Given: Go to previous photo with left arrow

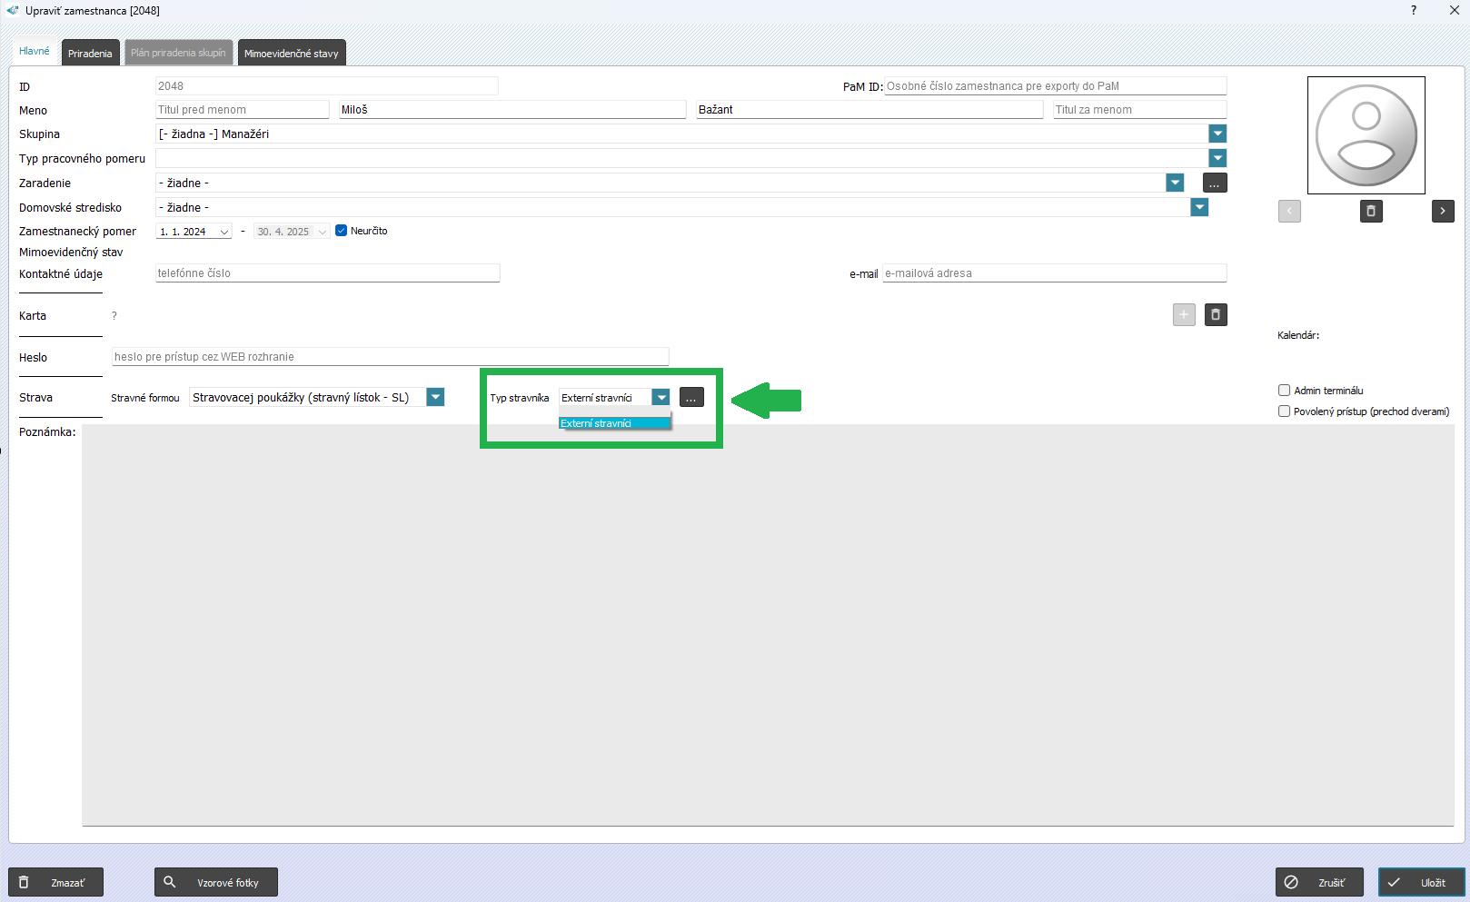Looking at the screenshot, I should point(1288,212).
